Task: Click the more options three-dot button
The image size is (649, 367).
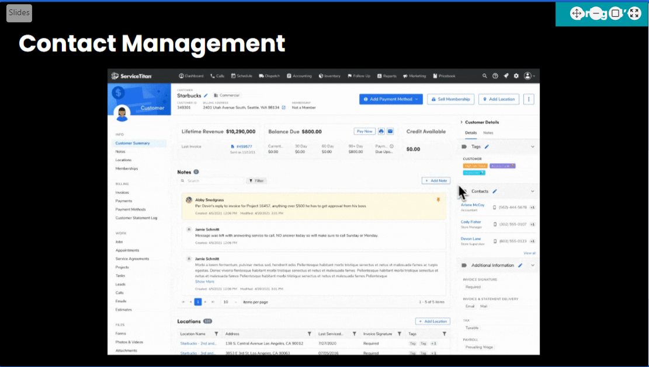Action: click(x=529, y=99)
